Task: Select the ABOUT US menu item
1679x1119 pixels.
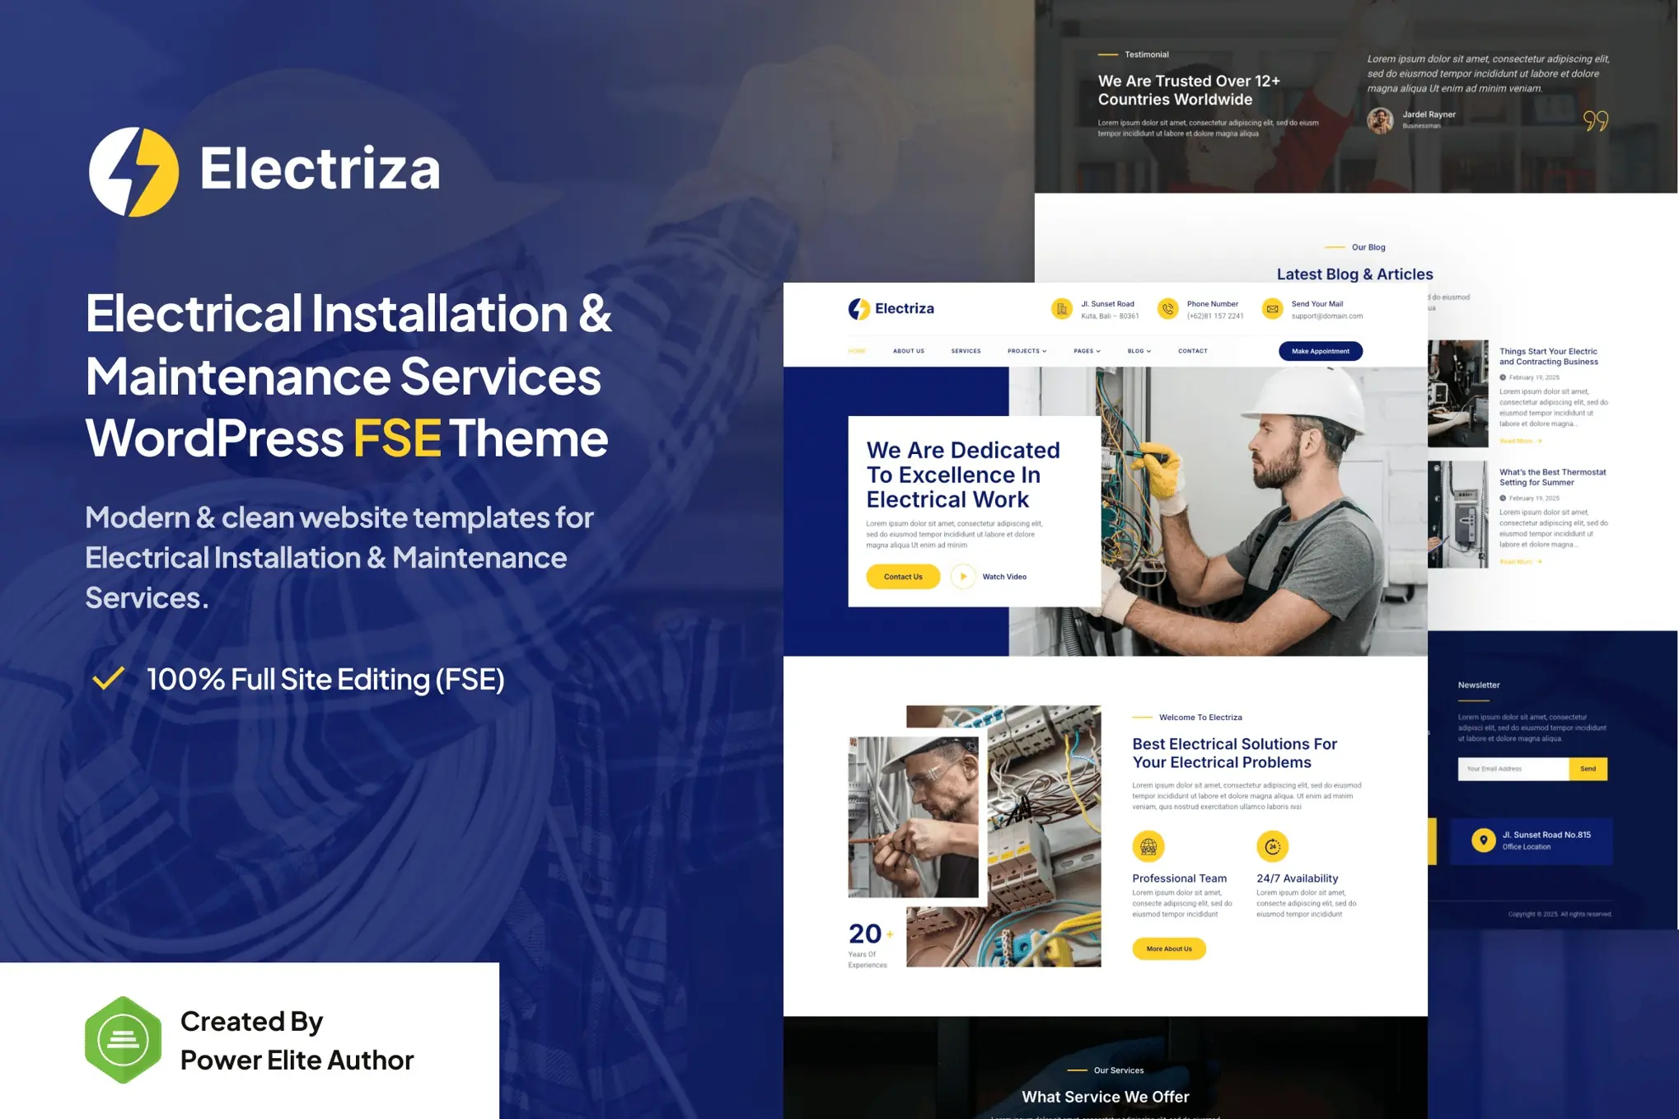Action: pyautogui.click(x=908, y=350)
